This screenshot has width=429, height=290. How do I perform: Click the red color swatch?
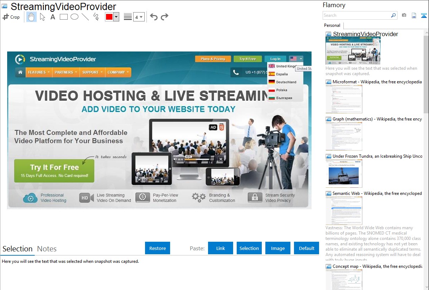pyautogui.click(x=109, y=17)
